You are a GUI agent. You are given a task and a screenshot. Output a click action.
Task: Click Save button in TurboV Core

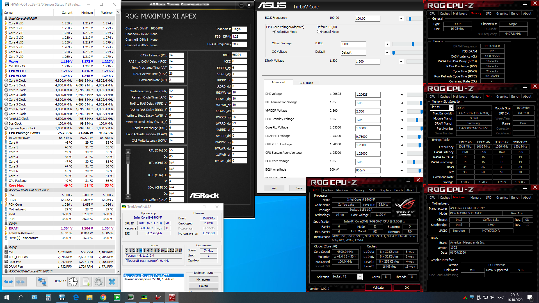coord(299,188)
